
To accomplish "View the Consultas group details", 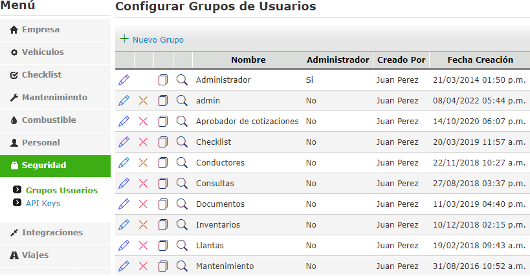I will point(182,184).
